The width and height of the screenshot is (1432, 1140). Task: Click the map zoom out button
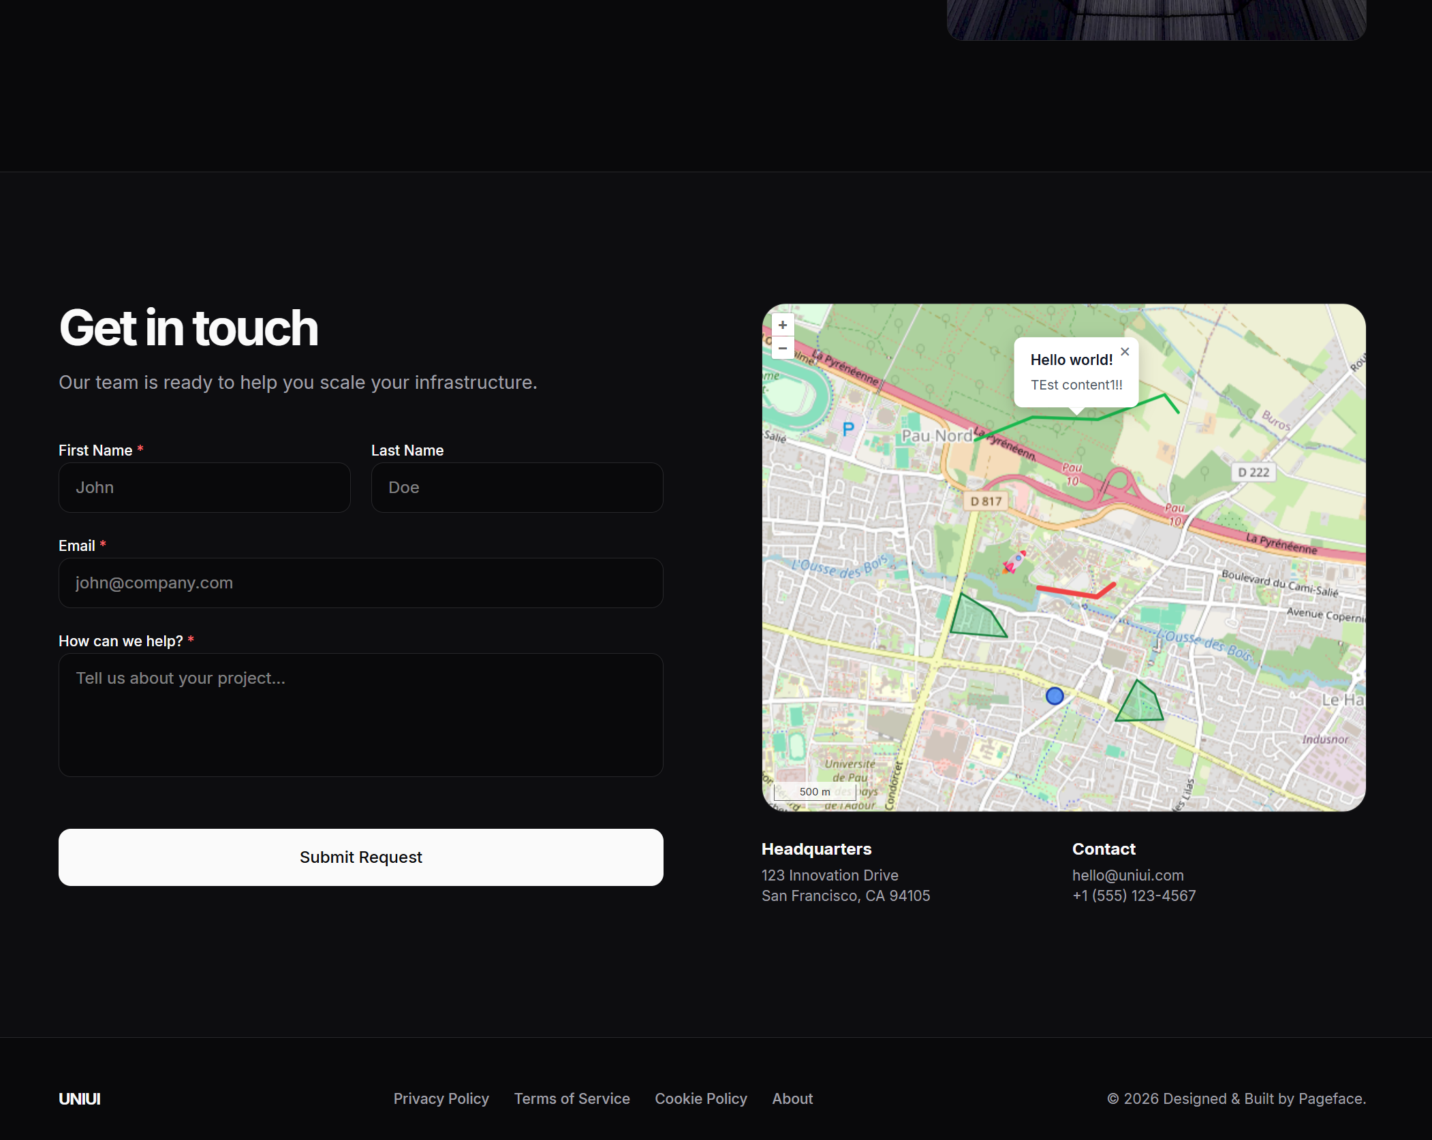pos(782,348)
